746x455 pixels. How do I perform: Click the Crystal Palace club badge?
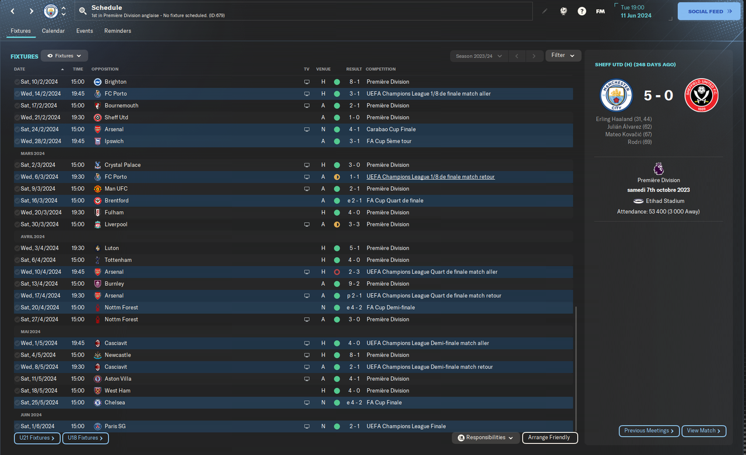pyautogui.click(x=98, y=165)
